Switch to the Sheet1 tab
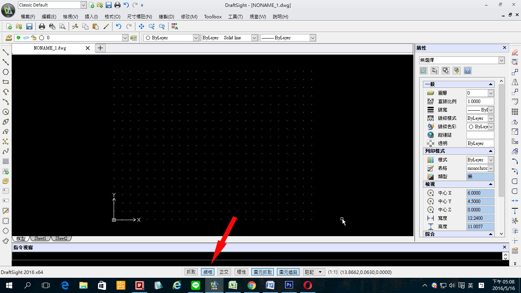Viewport: 521px width, 293px height. click(x=40, y=238)
